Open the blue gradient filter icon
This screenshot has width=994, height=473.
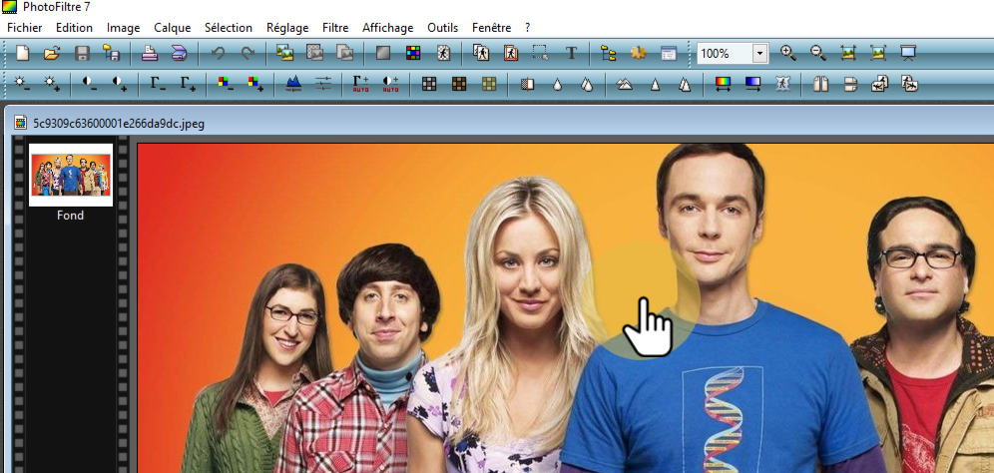click(752, 84)
